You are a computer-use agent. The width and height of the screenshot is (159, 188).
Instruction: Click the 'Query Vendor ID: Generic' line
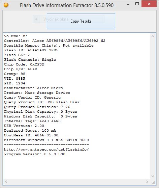point(32,98)
